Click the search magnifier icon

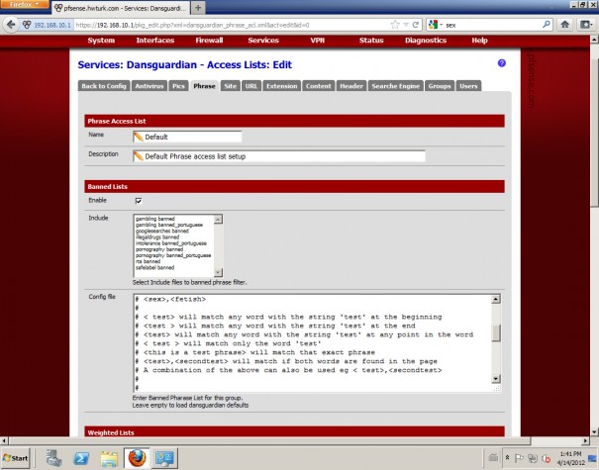547,25
